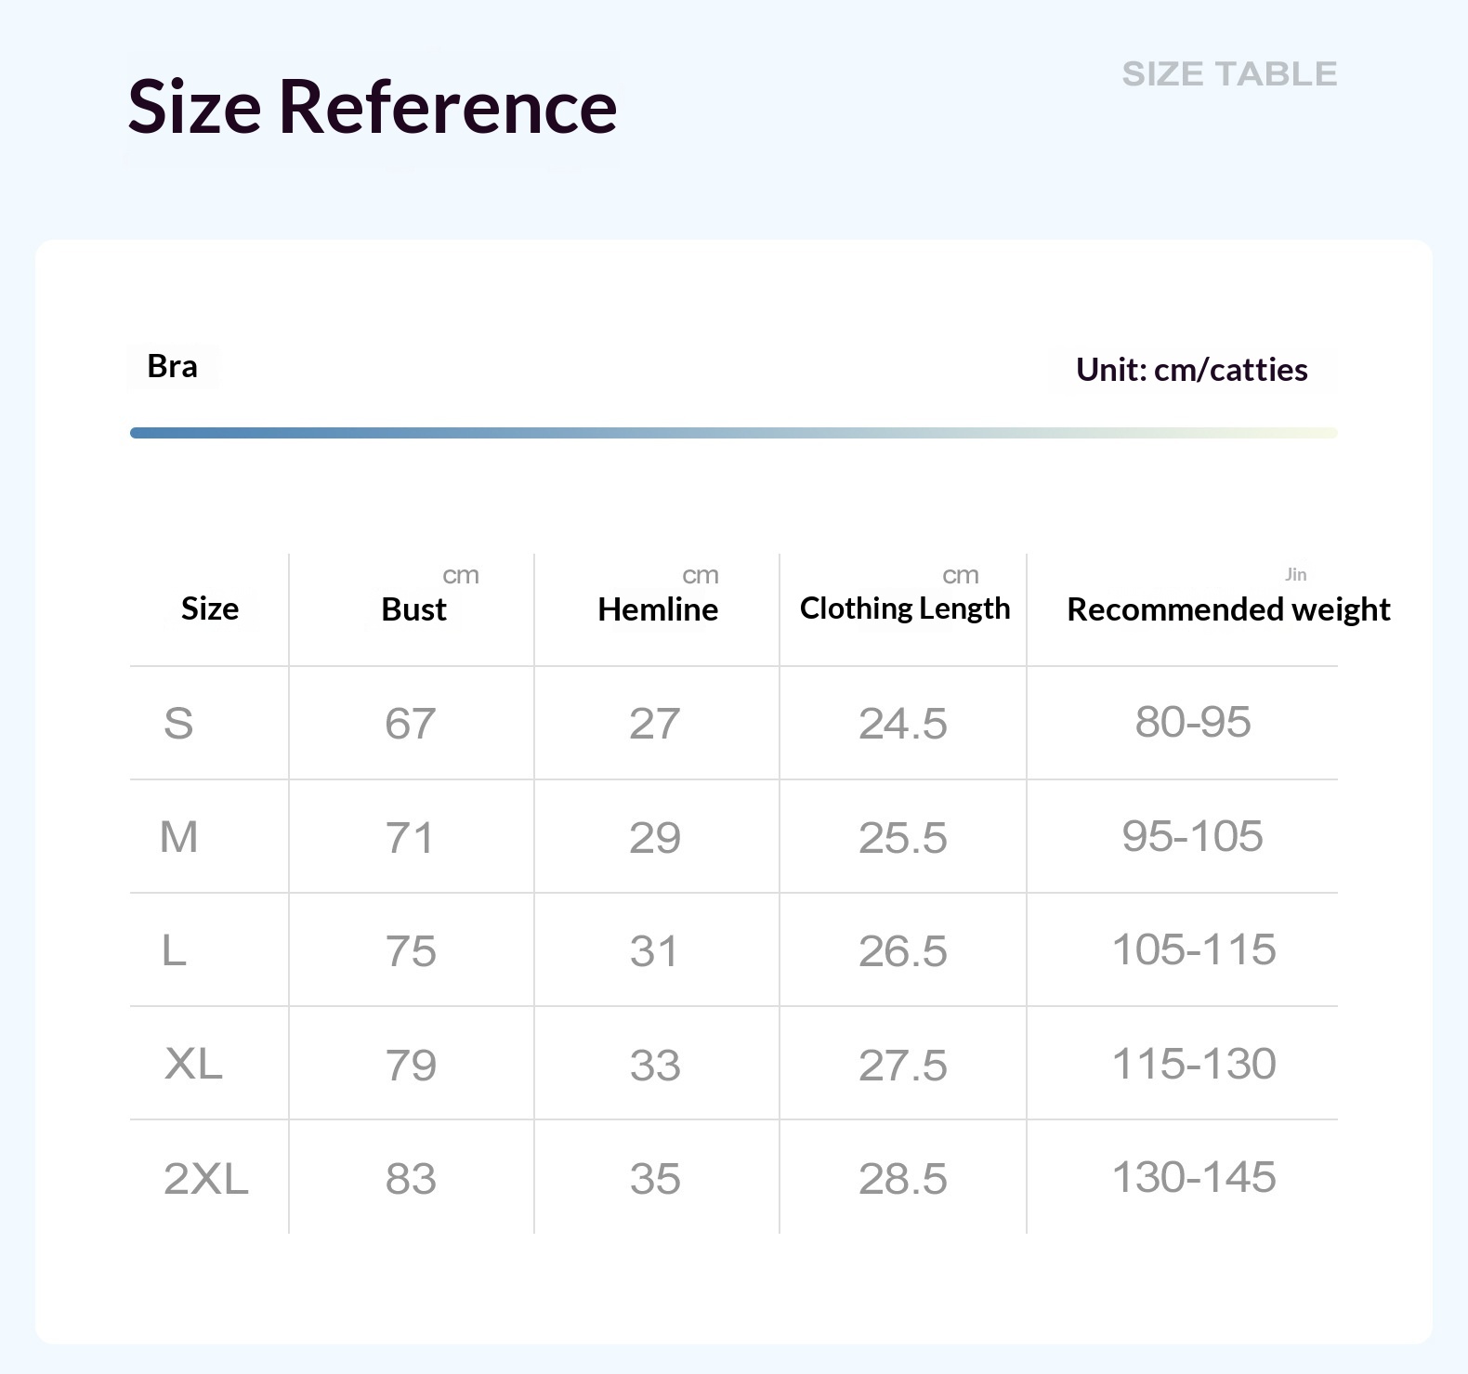This screenshot has height=1374, width=1468.
Task: Click the SIZE TABLE label
Action: point(1229,74)
